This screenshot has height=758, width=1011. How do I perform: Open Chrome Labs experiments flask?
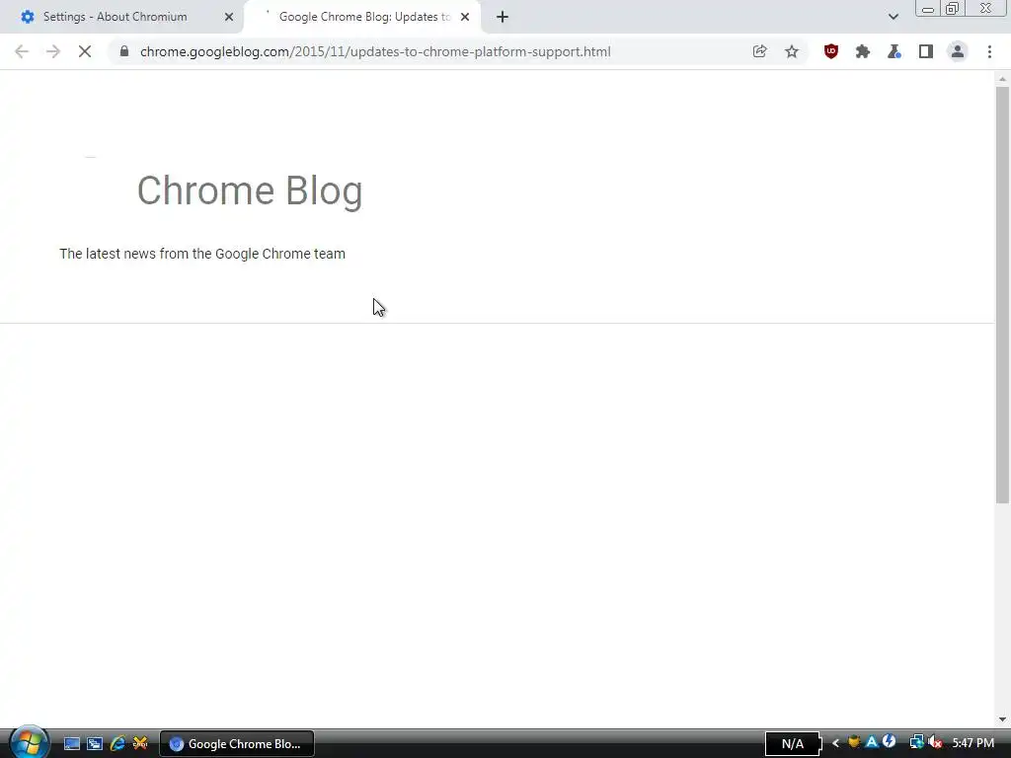click(x=894, y=51)
